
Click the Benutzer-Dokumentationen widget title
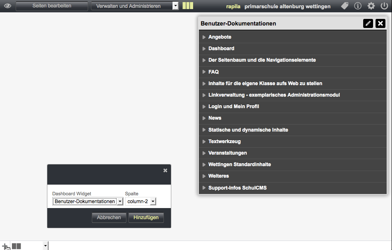238,23
